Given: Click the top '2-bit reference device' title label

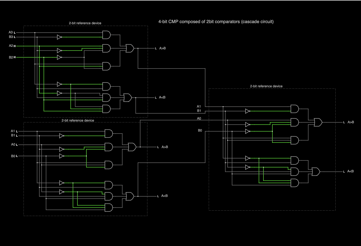Looking at the screenshot, I should click(84, 23).
